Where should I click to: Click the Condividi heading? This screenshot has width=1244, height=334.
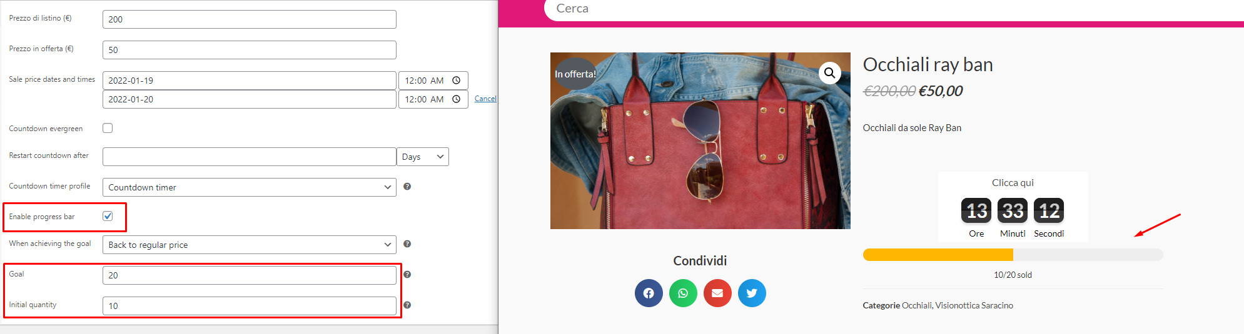(x=700, y=261)
